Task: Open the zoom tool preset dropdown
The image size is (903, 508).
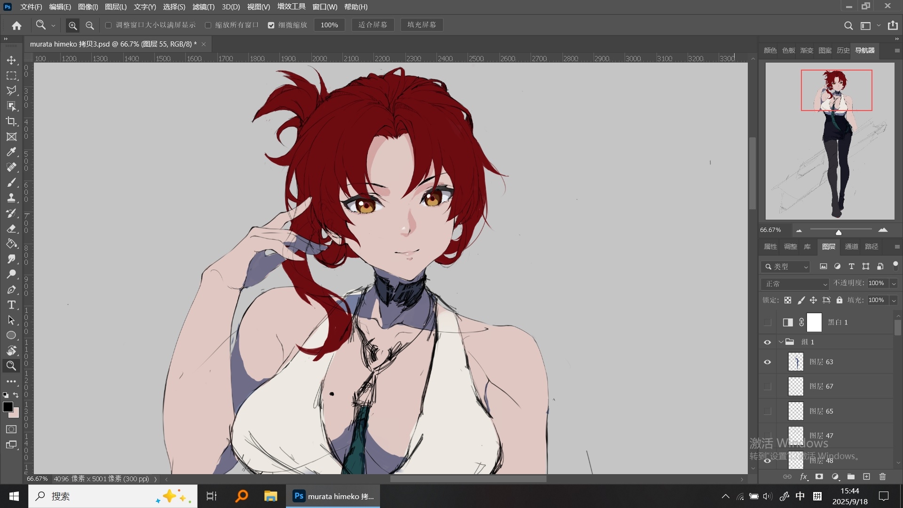Action: coord(53,25)
